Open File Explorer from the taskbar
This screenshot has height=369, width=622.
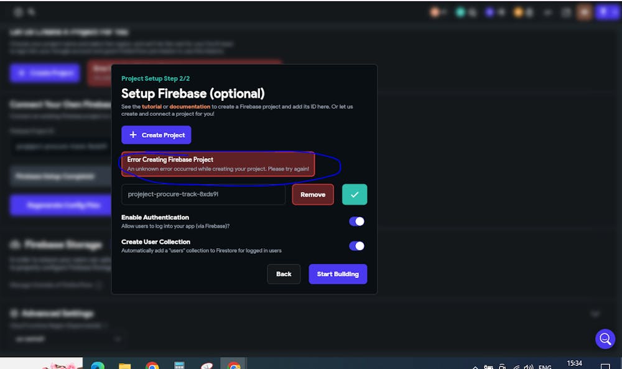124,365
